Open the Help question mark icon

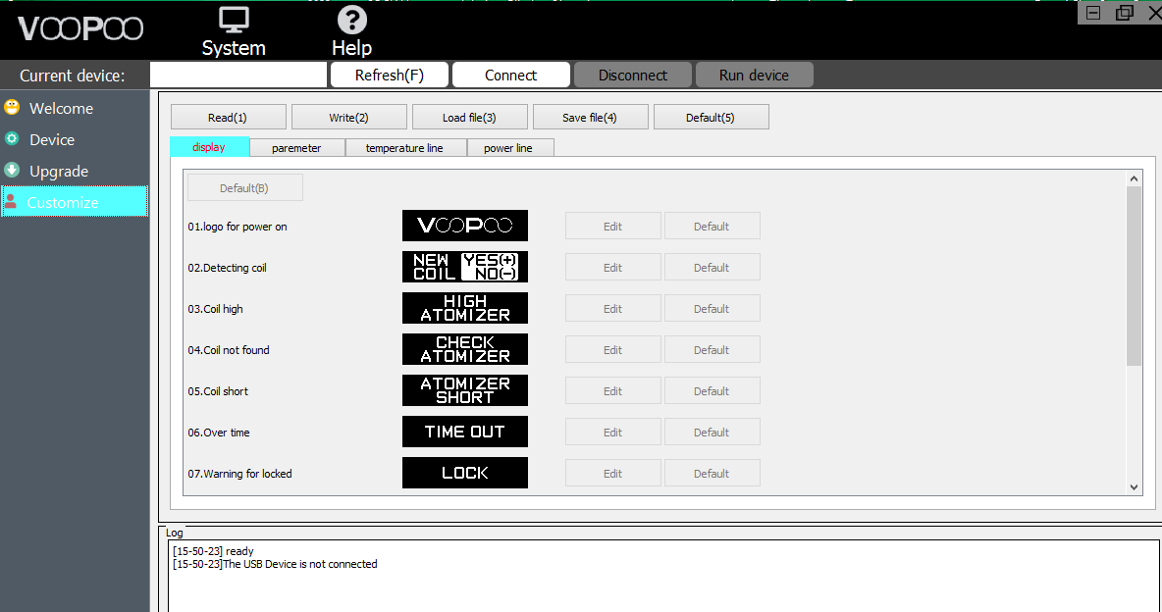352,20
